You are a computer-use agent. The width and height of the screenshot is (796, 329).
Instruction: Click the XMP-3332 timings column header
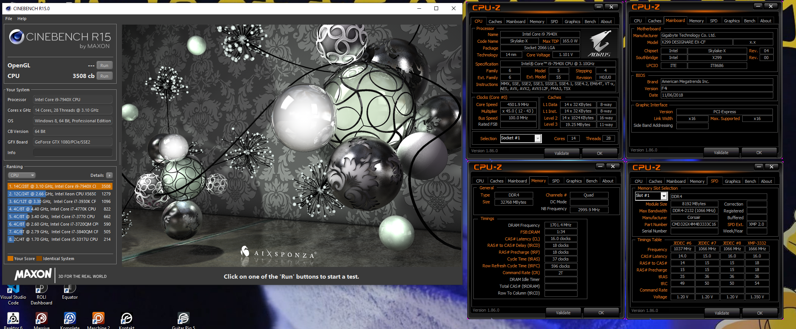coord(757,243)
